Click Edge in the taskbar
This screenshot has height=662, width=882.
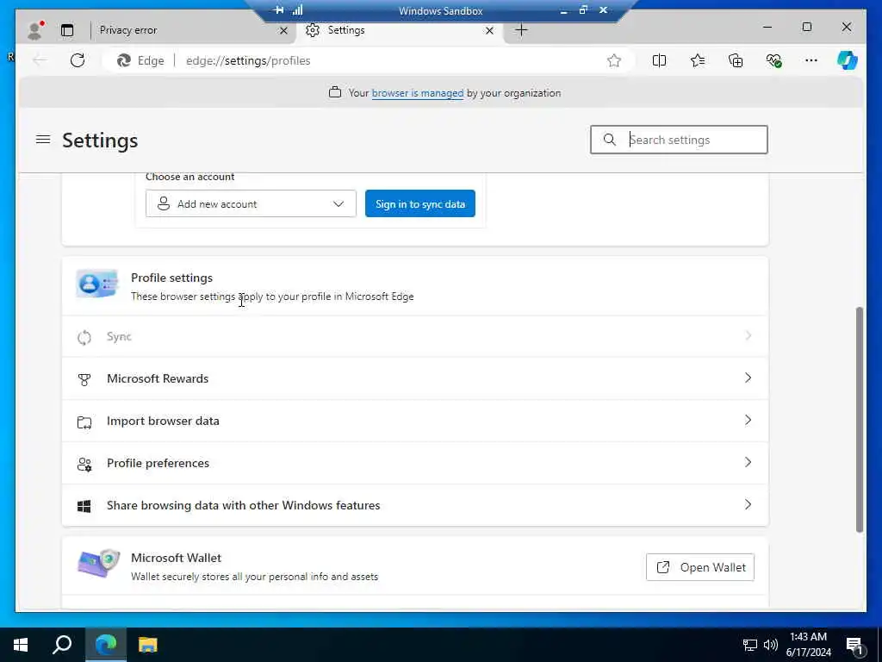pyautogui.click(x=105, y=645)
